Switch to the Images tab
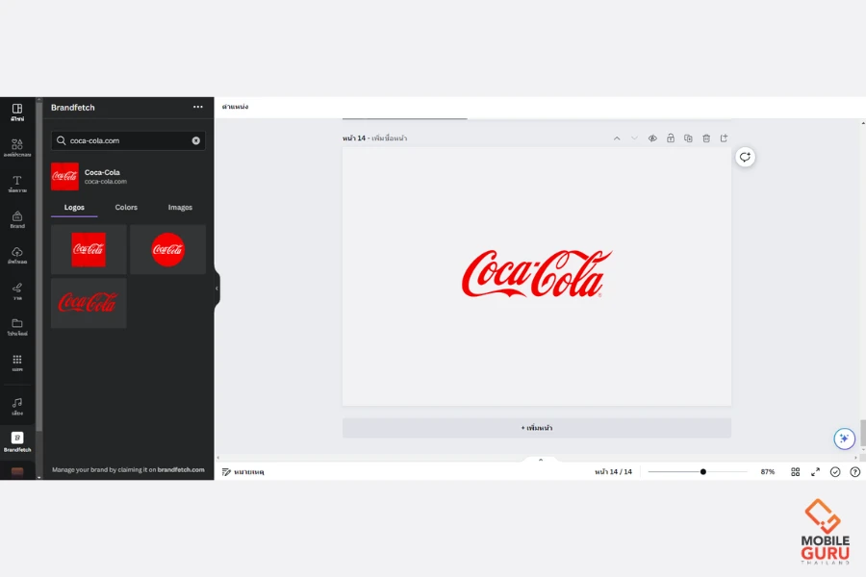This screenshot has height=577, width=866. point(180,208)
